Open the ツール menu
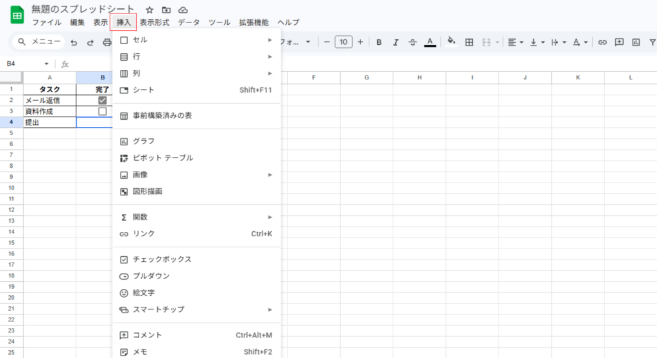This screenshot has width=657, height=358. (219, 22)
